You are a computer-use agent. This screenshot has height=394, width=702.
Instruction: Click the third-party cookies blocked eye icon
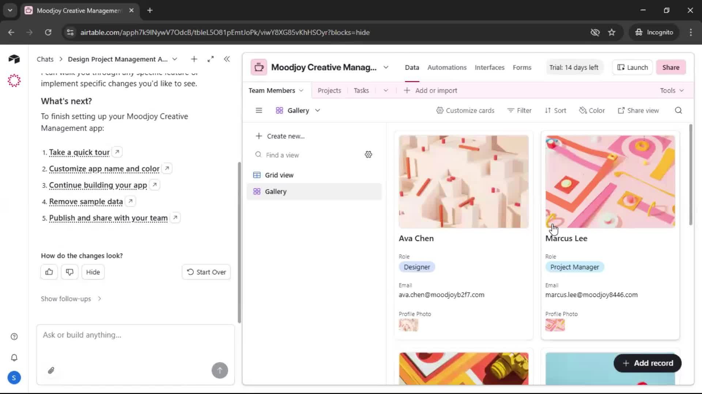tap(595, 32)
